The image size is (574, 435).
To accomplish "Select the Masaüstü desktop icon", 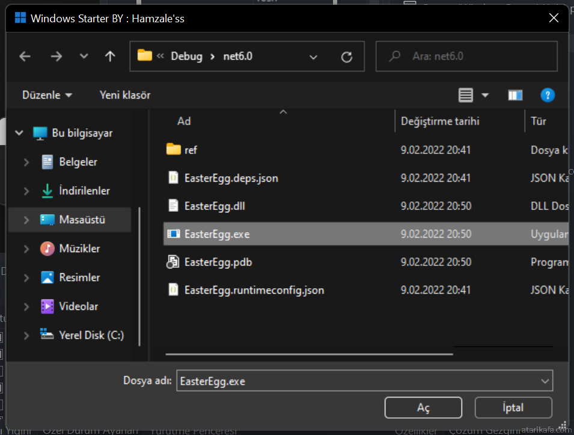I will point(47,220).
